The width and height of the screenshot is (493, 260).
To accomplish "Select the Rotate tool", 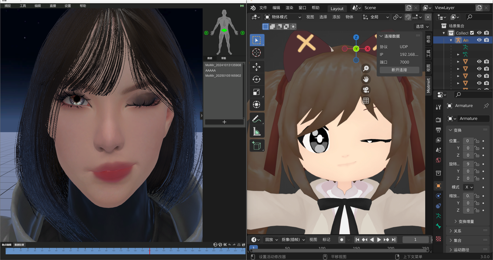I will coord(256,79).
